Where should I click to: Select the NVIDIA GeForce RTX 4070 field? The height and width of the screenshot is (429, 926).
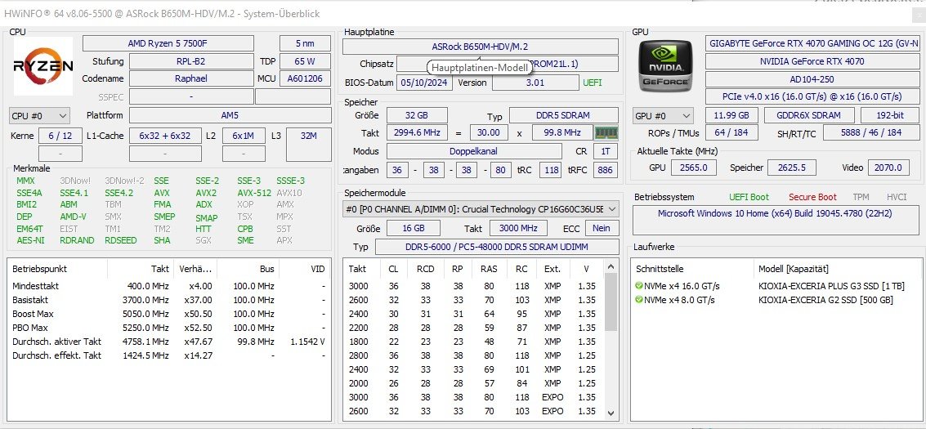click(x=812, y=61)
